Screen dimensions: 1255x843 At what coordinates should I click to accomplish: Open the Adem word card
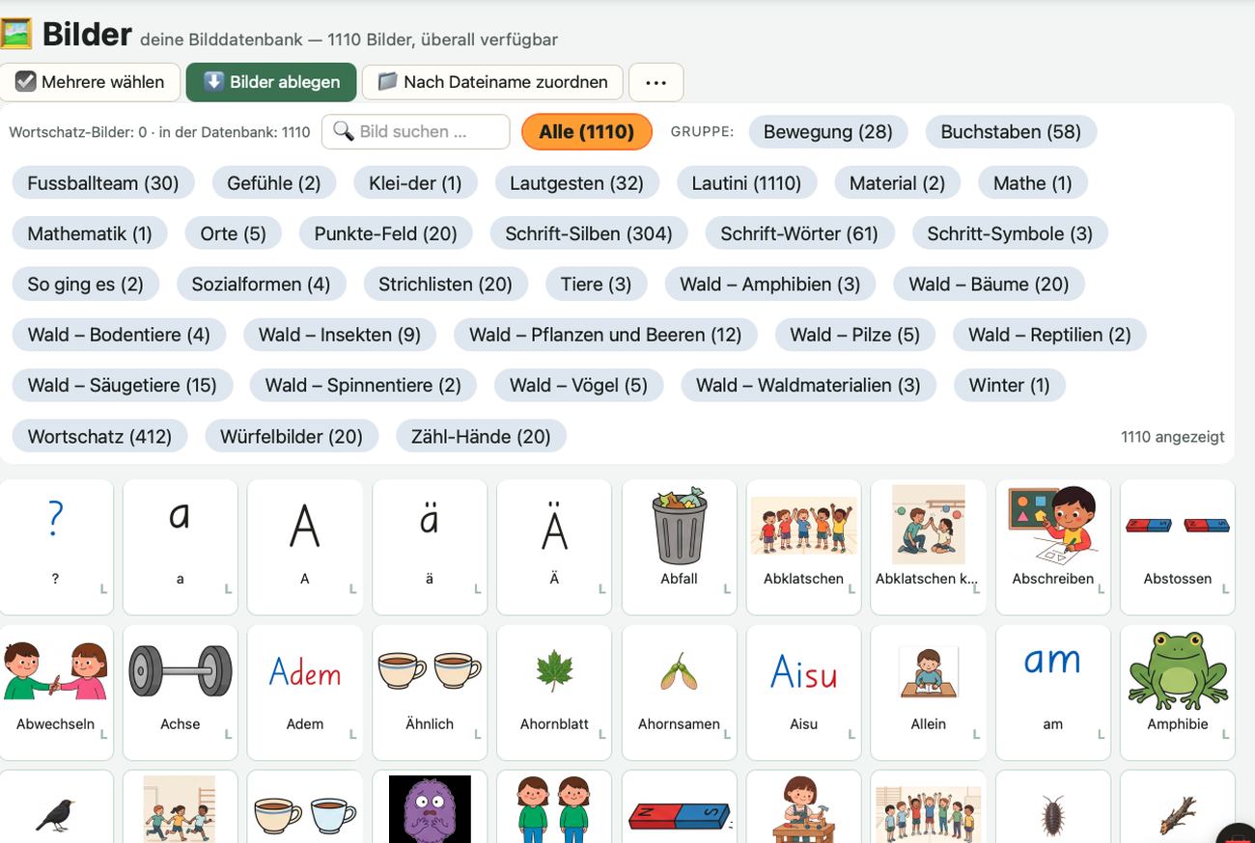point(305,693)
